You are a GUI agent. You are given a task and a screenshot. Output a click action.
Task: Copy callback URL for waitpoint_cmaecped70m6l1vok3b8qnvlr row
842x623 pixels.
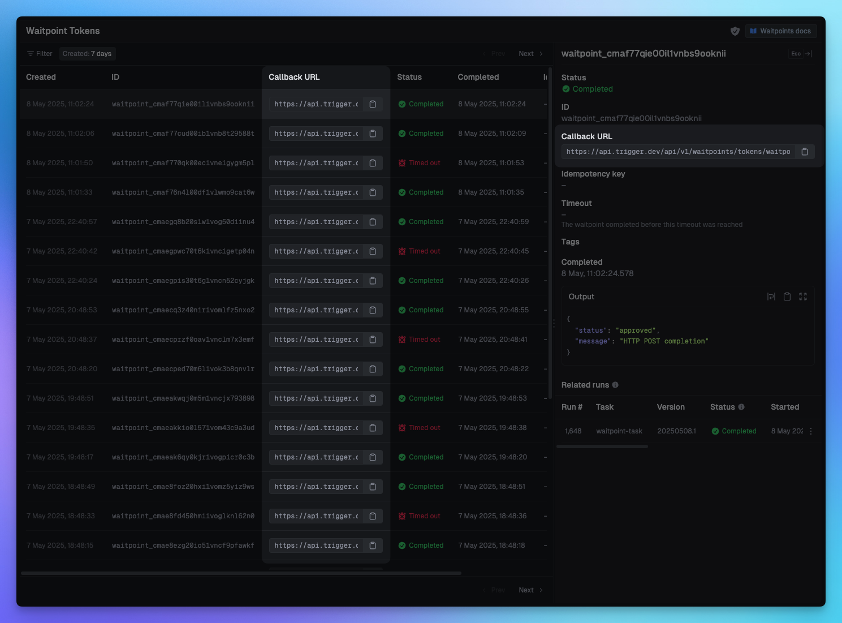point(373,369)
